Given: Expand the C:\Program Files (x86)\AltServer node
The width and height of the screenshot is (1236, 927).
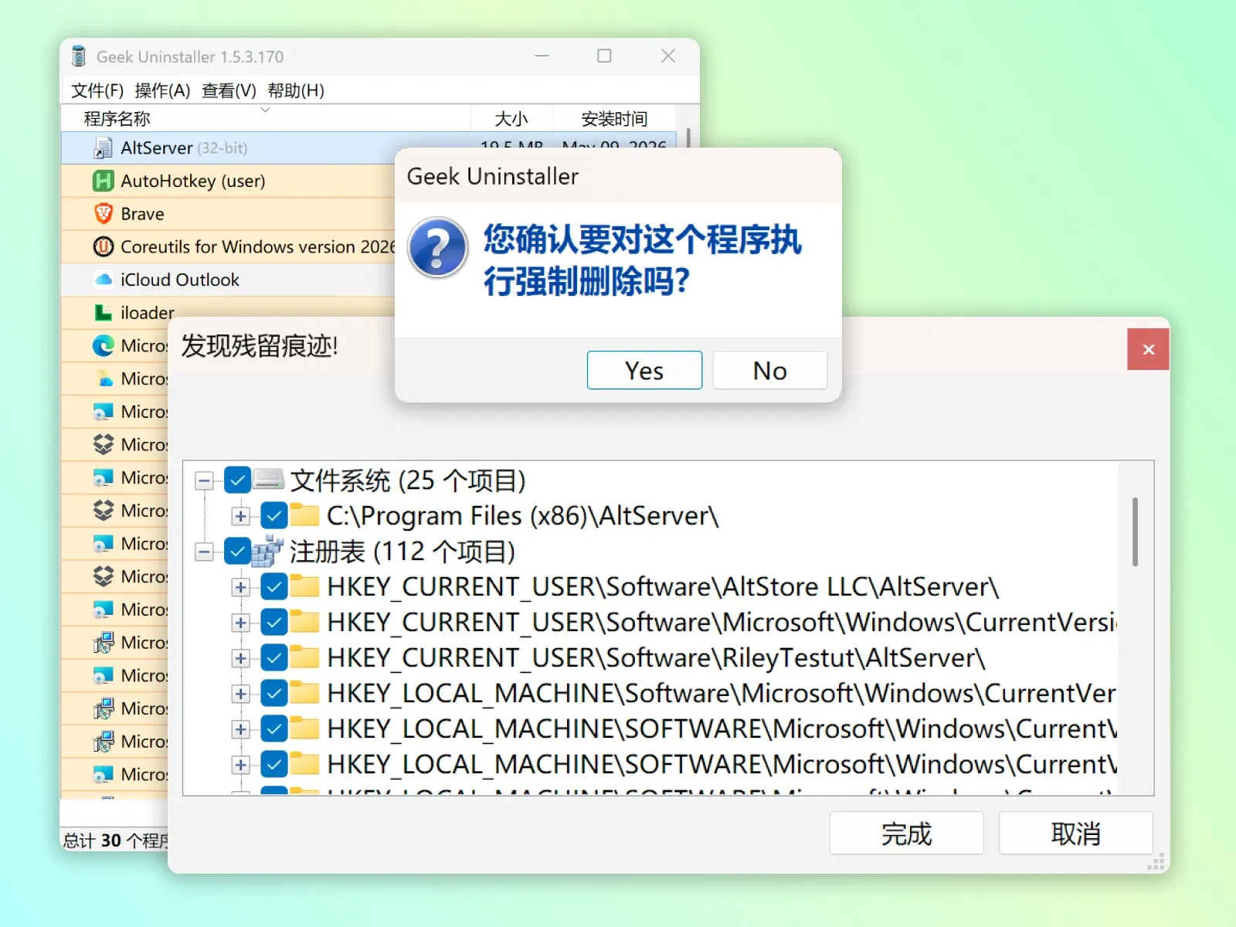Looking at the screenshot, I should pos(241,516).
